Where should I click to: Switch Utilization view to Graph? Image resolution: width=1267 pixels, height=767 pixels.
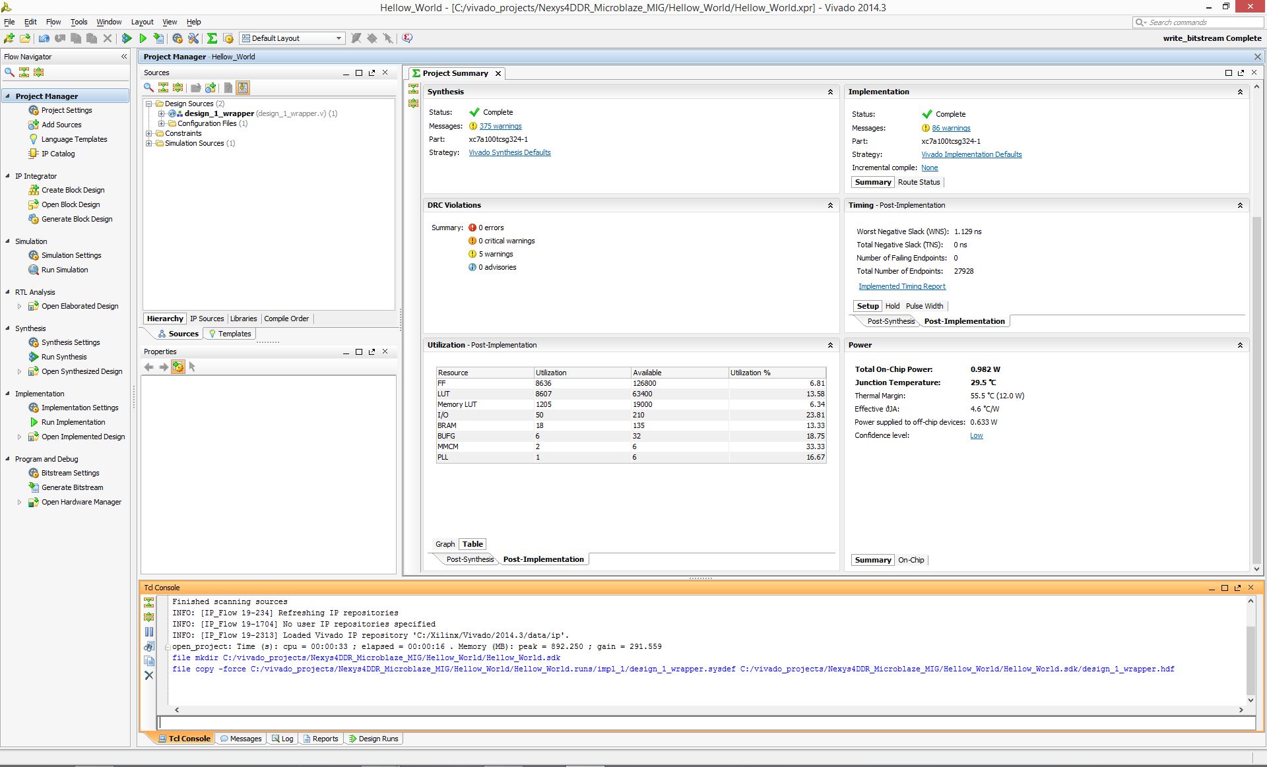[x=445, y=544]
